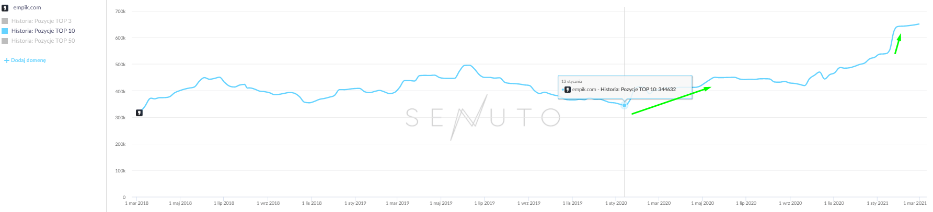The height and width of the screenshot is (212, 933).
Task: Click the gray swatch for the TOP 50 series
Action: pos(5,41)
